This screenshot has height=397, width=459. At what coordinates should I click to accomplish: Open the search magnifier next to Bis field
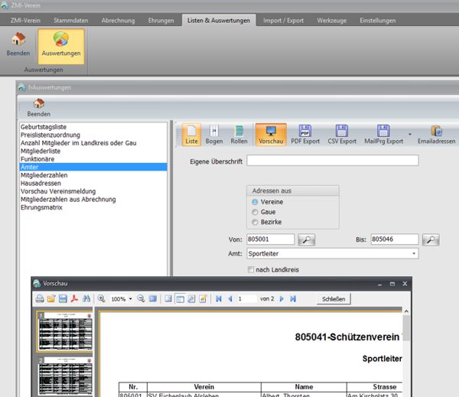(431, 239)
